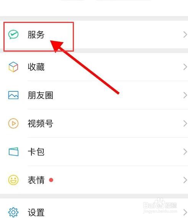Select the 卡包 text label

36,152
